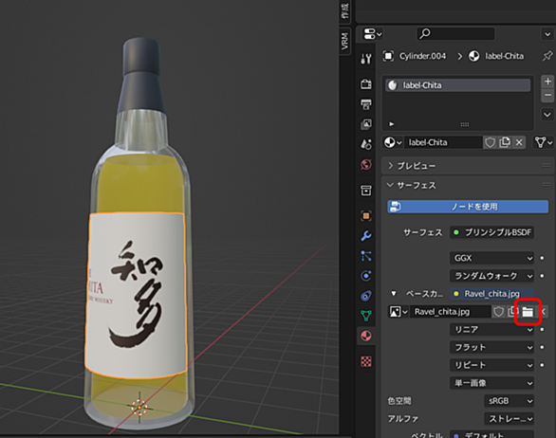Click the properties search field

tap(455, 34)
